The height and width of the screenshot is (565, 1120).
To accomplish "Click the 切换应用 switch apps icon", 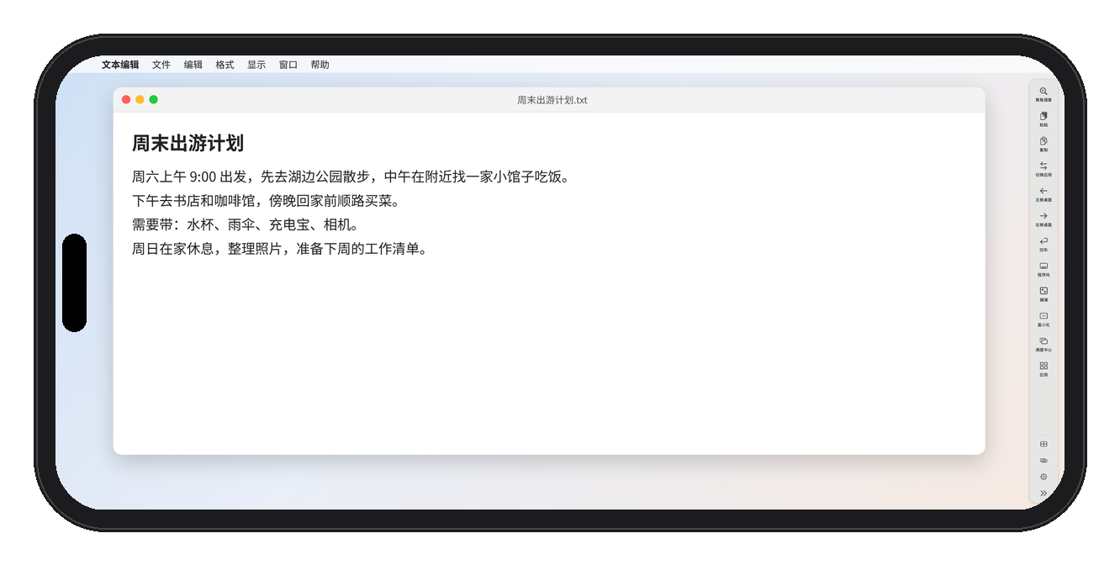I will coord(1043,166).
